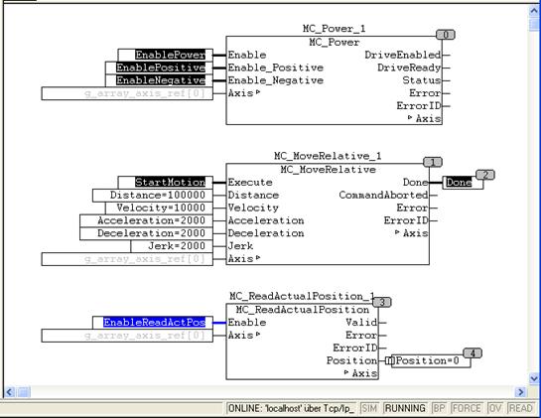Click the DriveReady output pin
Viewport: 541px width, 418px height.
coord(409,68)
